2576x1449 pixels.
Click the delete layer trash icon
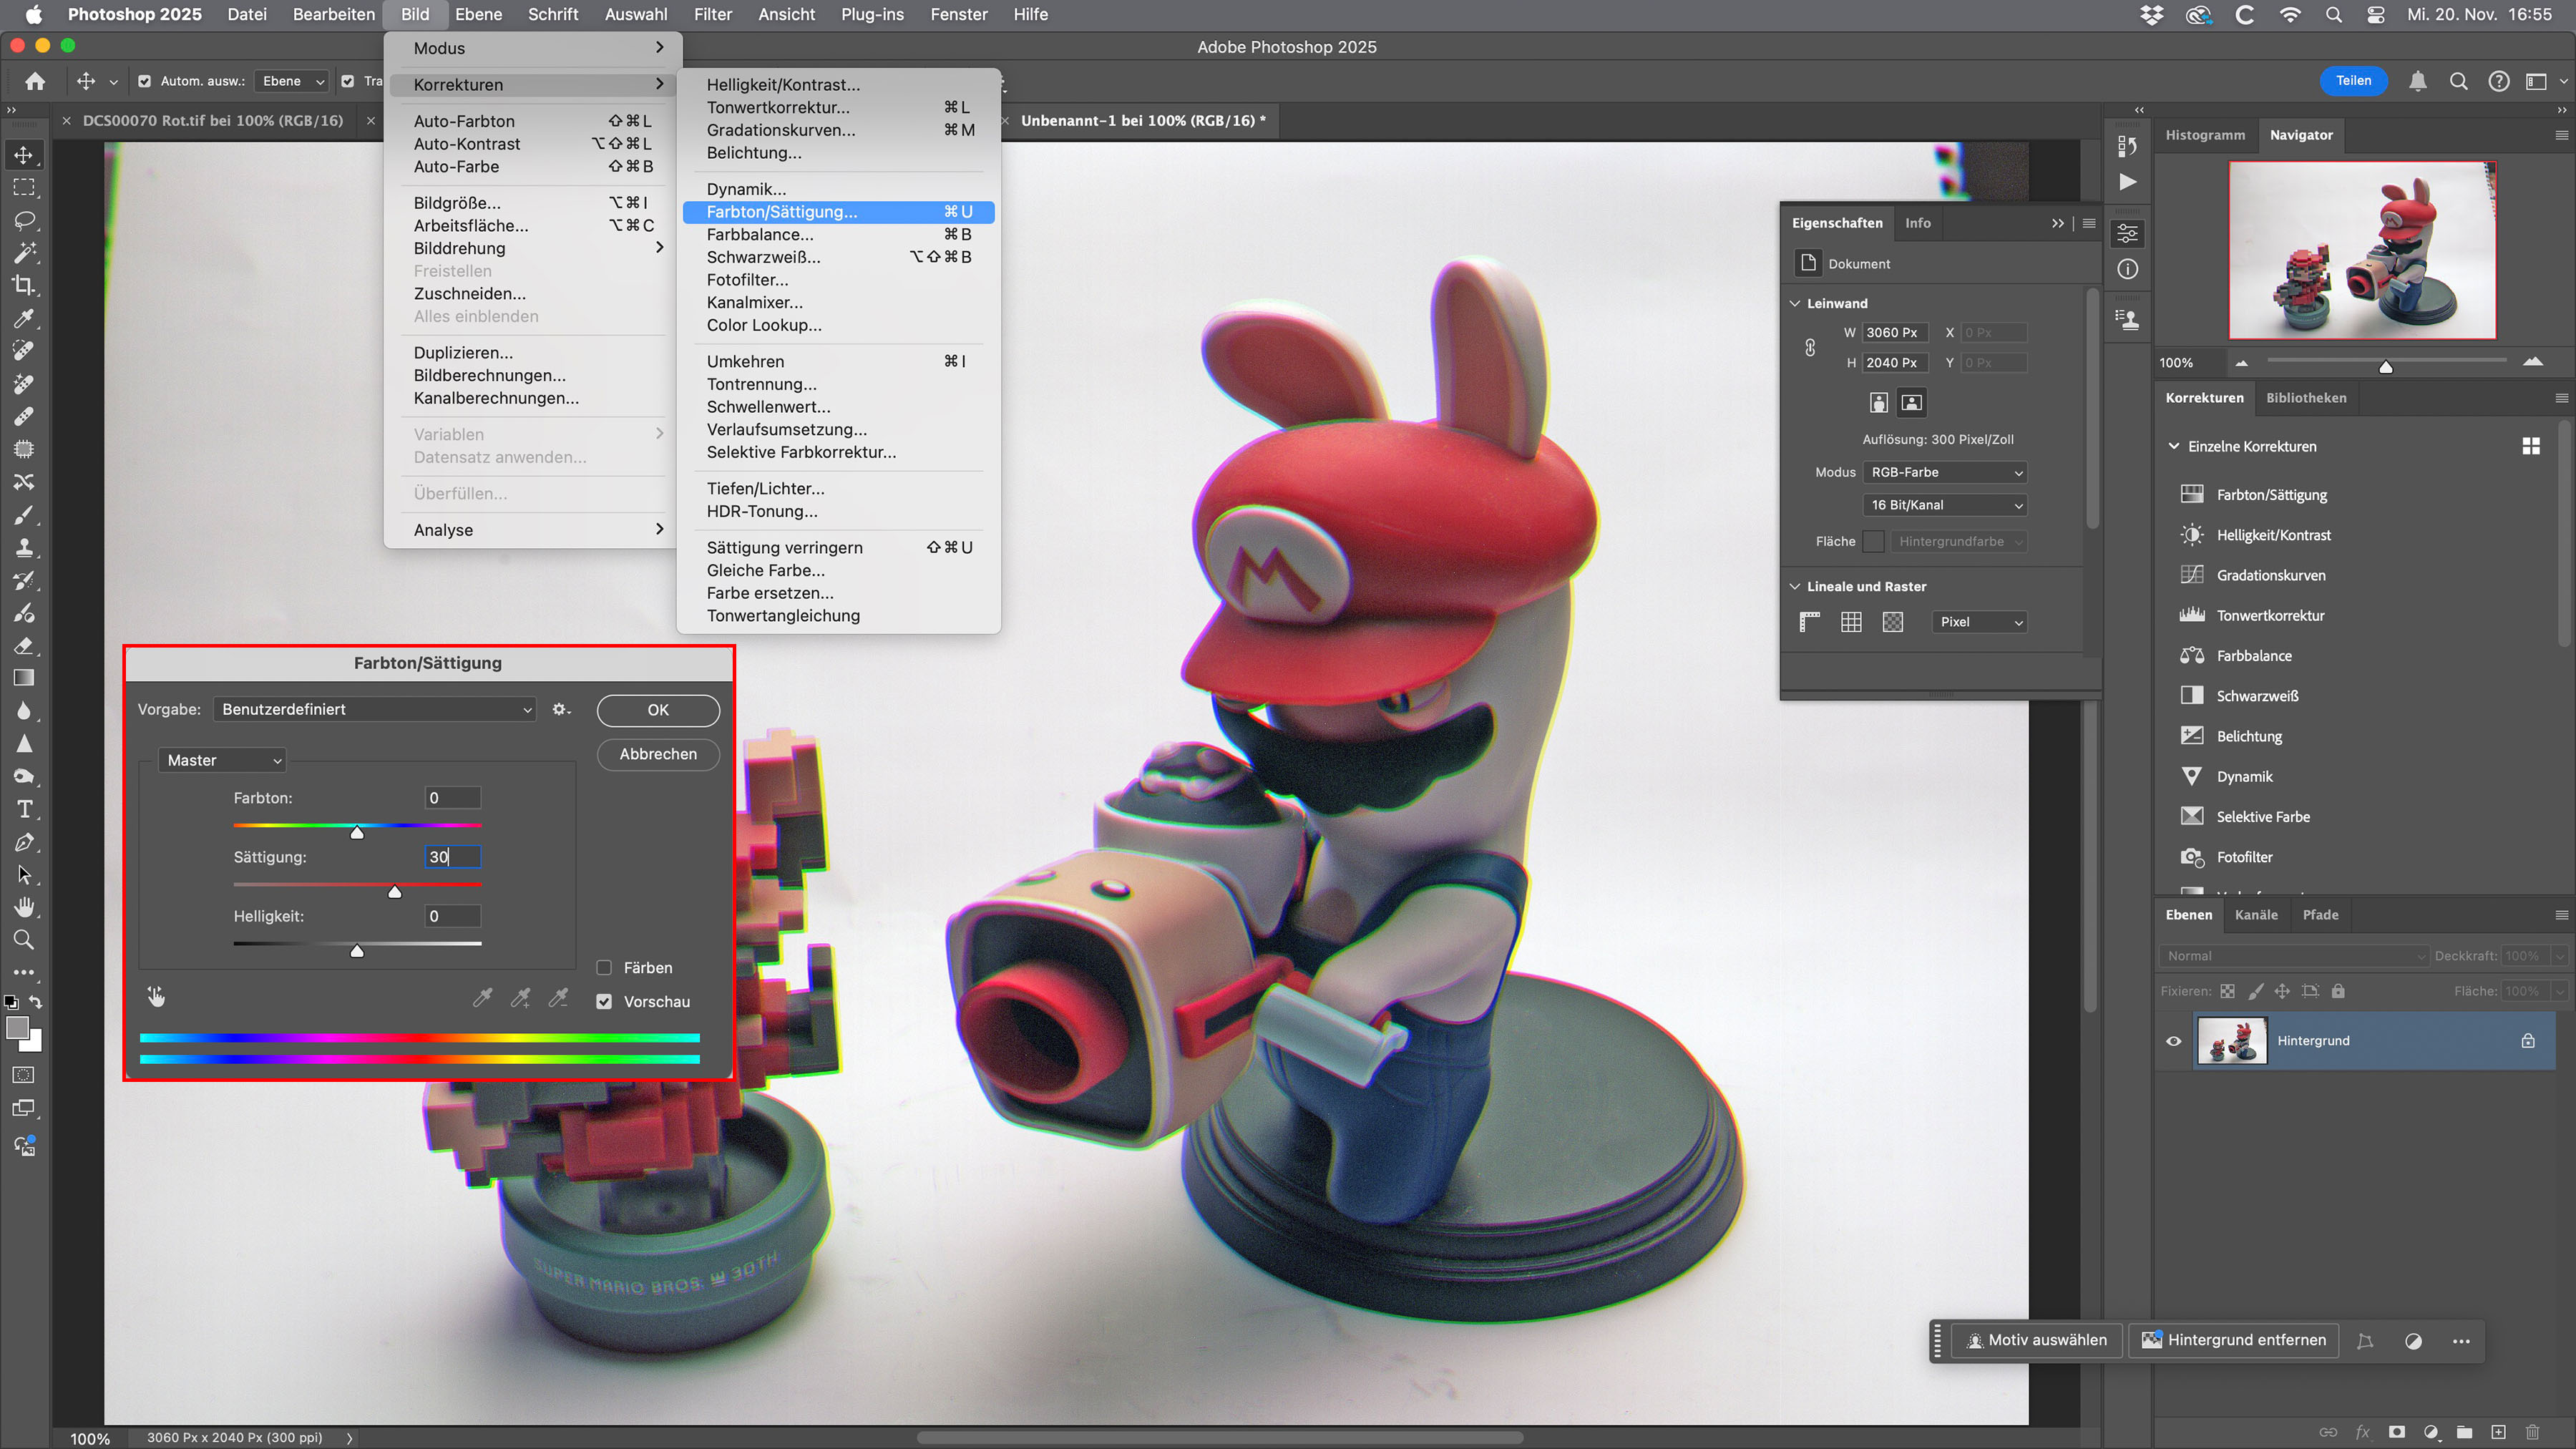pyautogui.click(x=2533, y=1432)
